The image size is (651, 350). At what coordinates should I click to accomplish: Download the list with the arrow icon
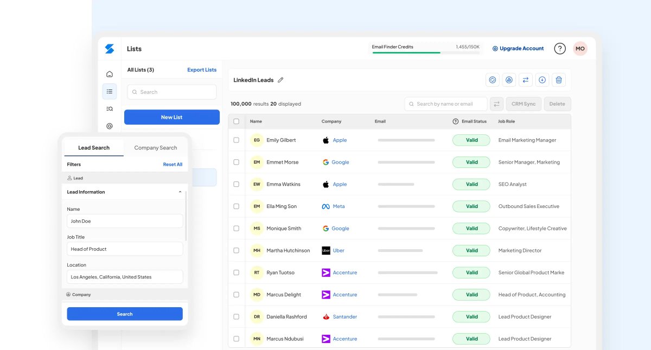[x=542, y=80]
